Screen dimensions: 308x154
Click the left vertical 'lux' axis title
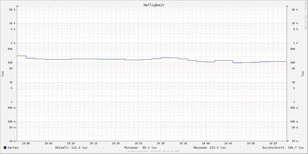coord(3,74)
